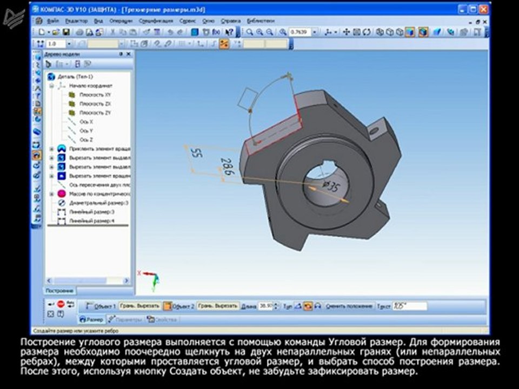Open the Операции menu

click(121, 21)
